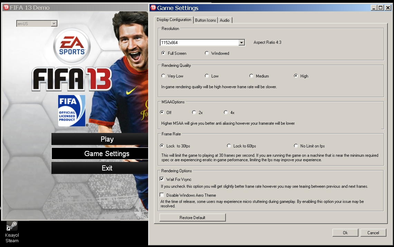The width and height of the screenshot is (394, 247).
Task: Open the resolution dropdown arrow
Action: [241, 43]
